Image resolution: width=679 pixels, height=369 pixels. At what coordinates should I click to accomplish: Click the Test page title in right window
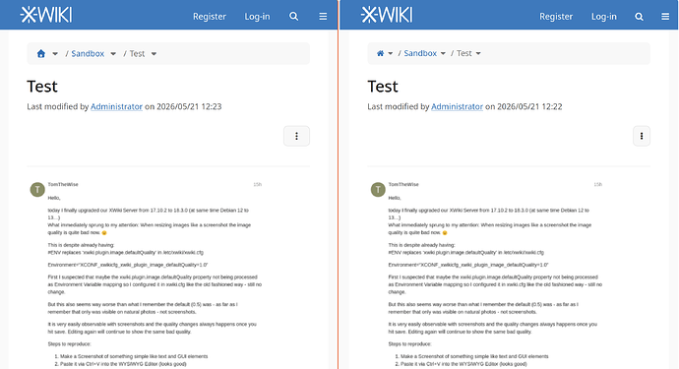point(383,87)
